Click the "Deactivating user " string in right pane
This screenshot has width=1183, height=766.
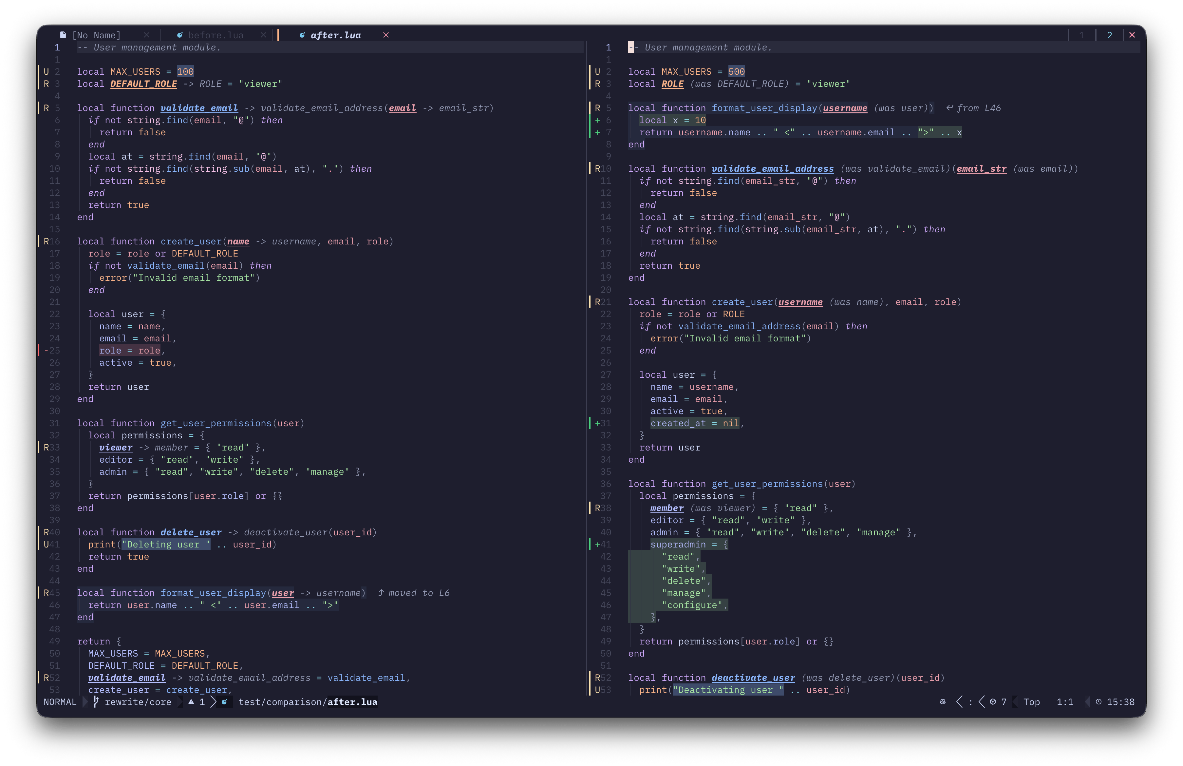pyautogui.click(x=728, y=690)
